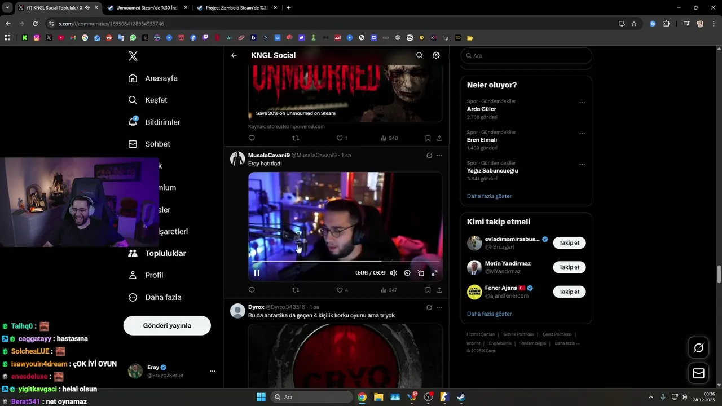Click Daha fazla göster under trends
Viewport: 722px width, 406px height.
(489, 196)
